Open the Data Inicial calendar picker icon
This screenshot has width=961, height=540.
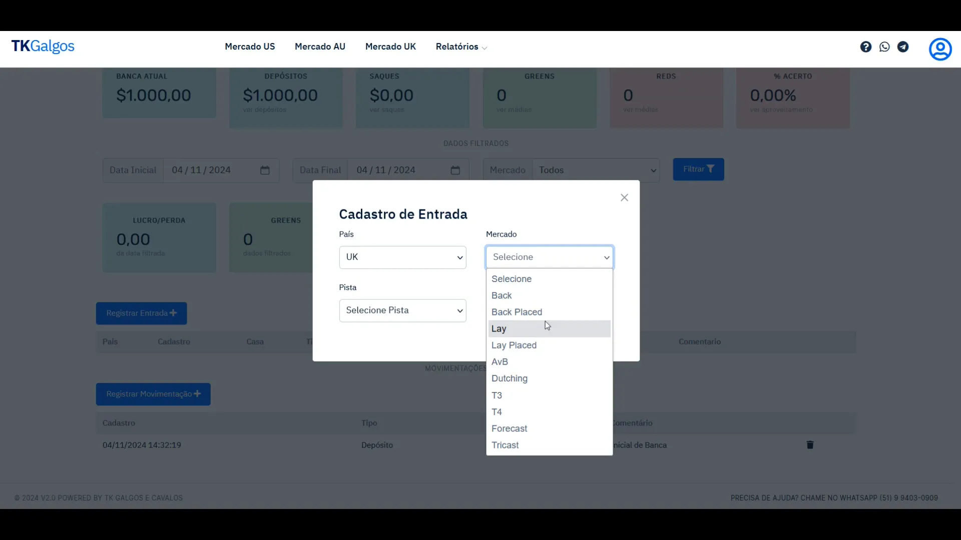pos(265,170)
